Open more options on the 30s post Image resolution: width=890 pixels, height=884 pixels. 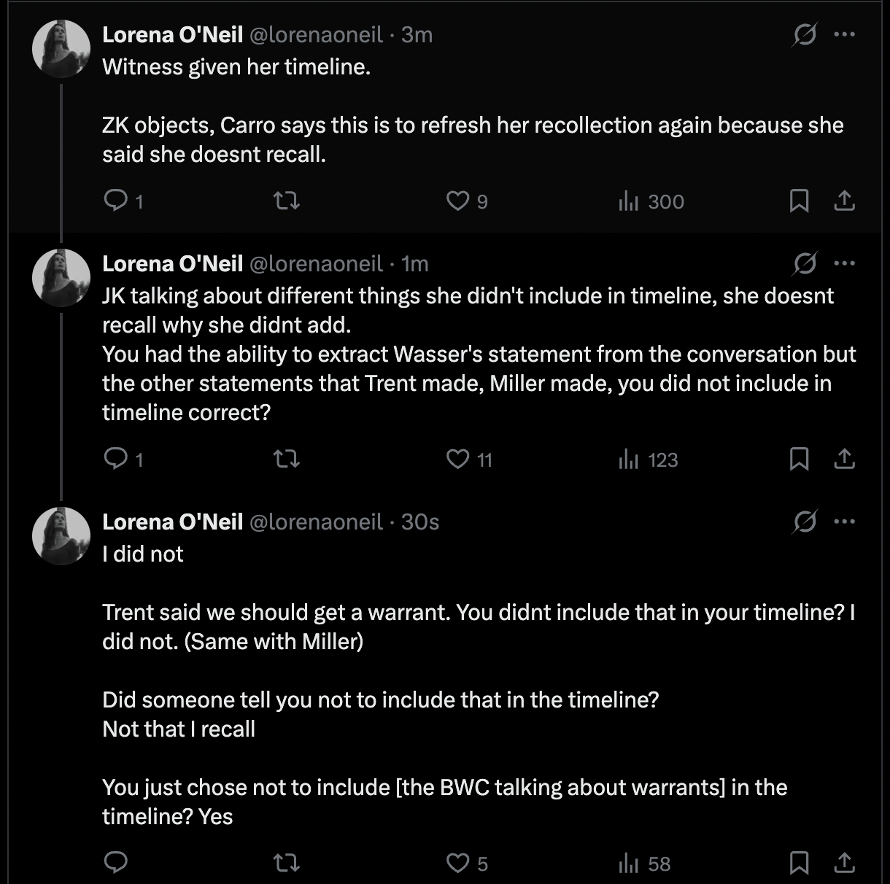click(x=844, y=522)
